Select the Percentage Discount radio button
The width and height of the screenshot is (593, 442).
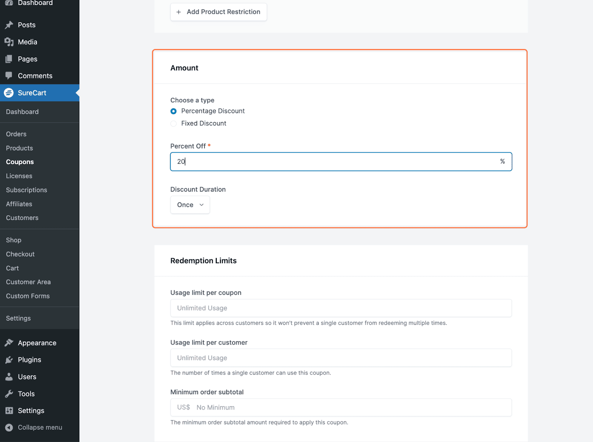tap(173, 111)
